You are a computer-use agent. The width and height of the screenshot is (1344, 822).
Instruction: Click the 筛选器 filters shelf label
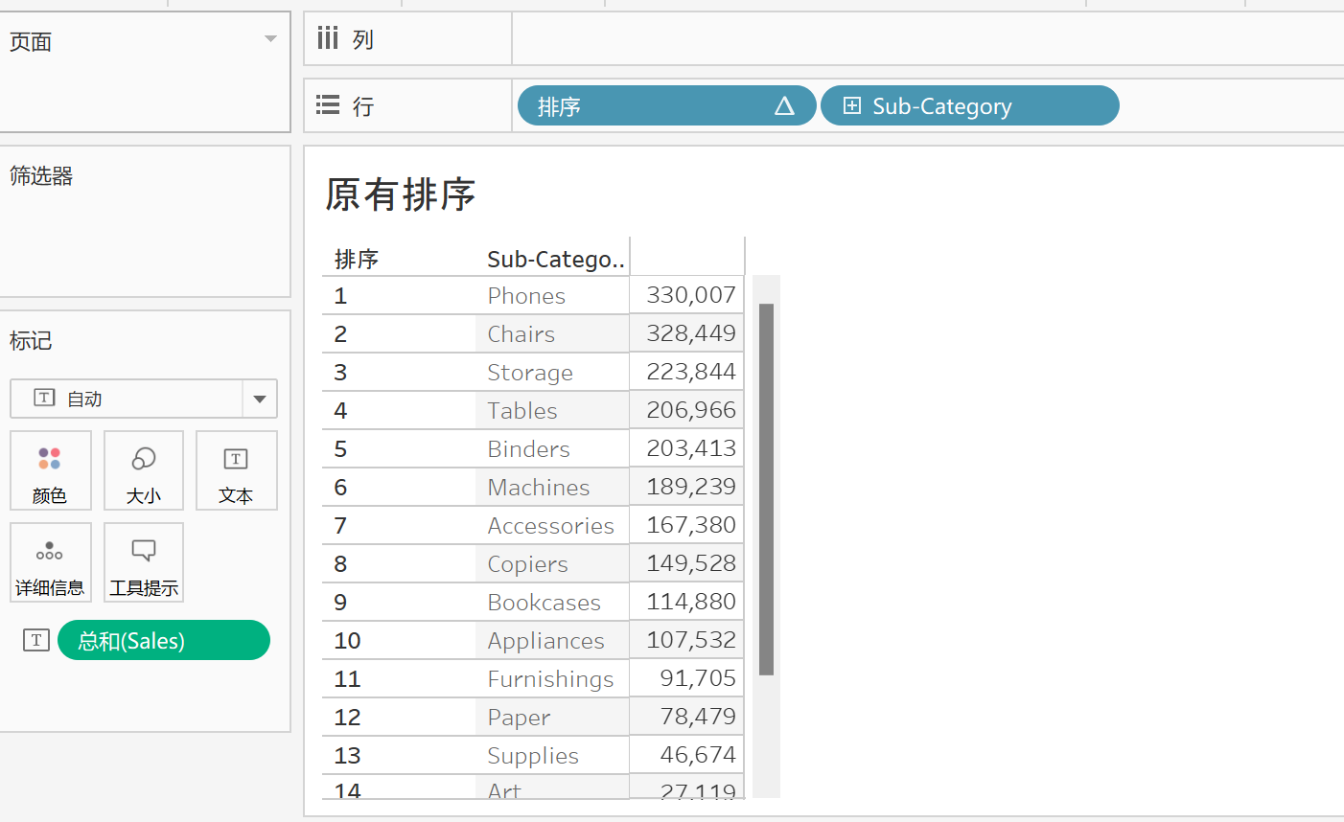[x=41, y=175]
